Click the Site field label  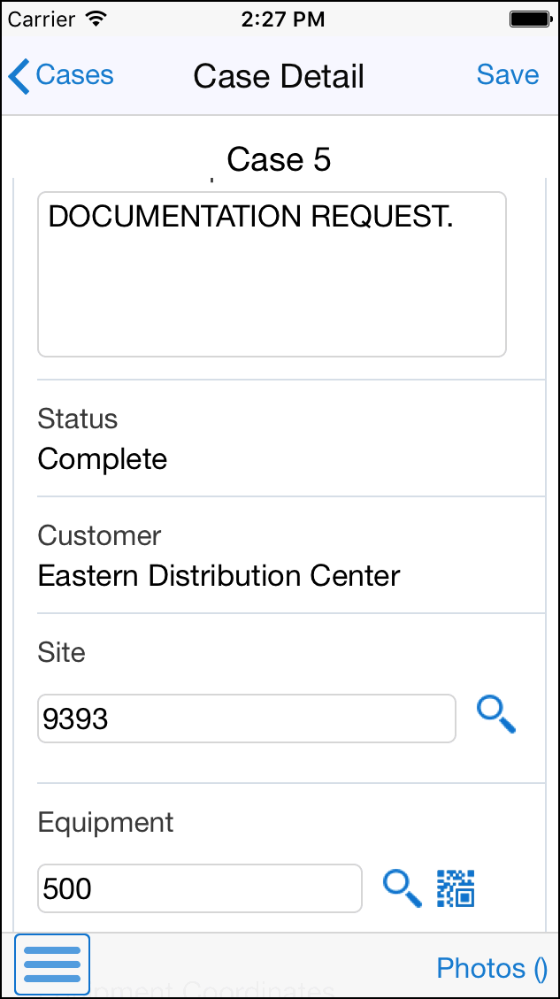[x=62, y=652]
